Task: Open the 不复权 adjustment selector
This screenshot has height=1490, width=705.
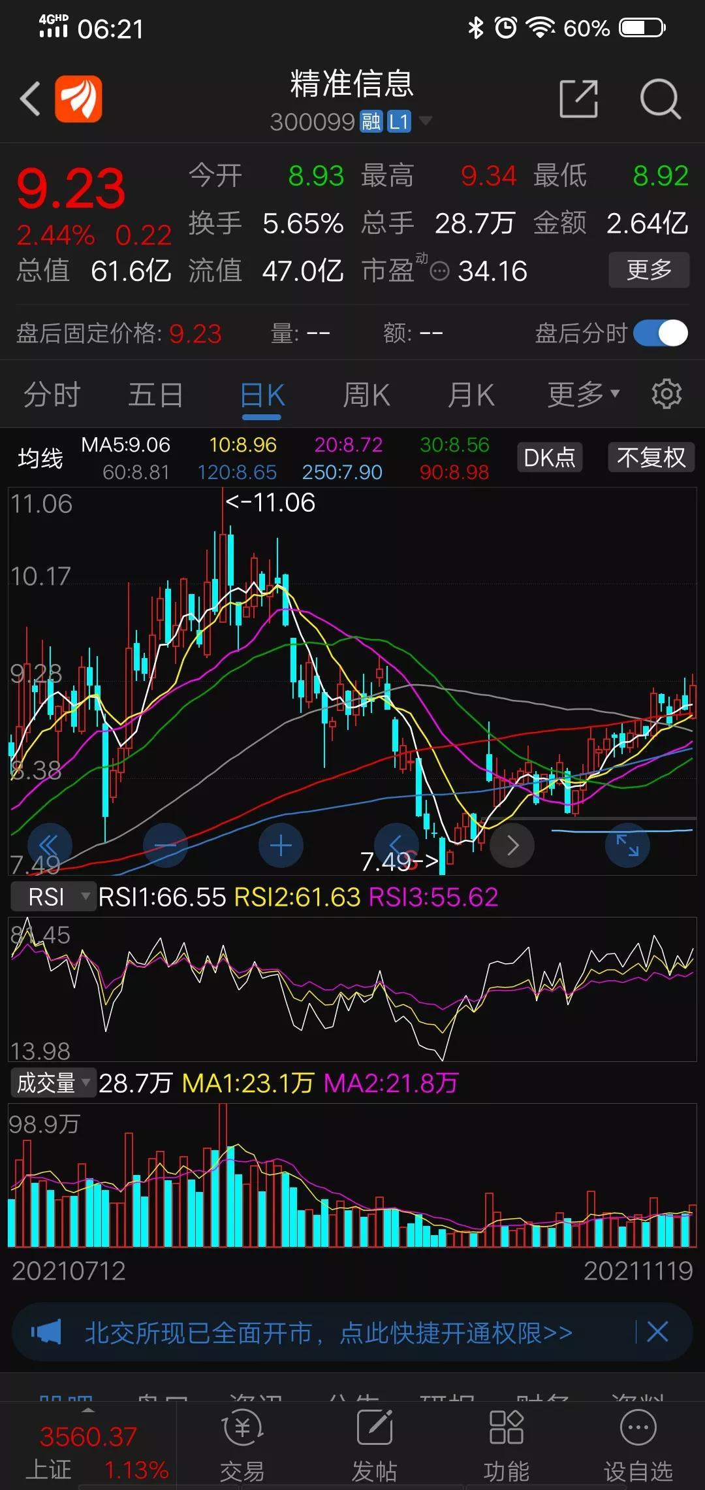Action: [651, 457]
